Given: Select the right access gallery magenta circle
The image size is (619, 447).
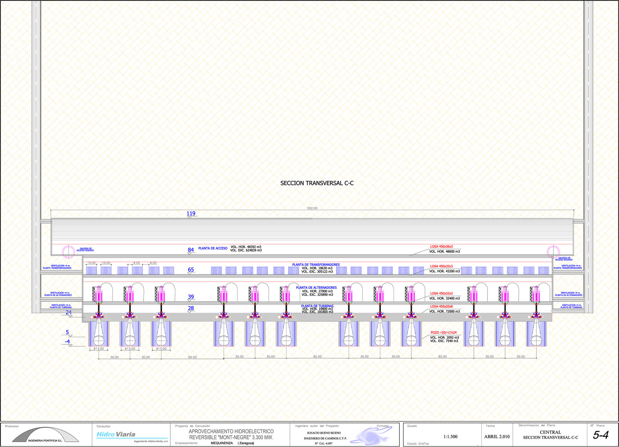Looking at the screenshot, I should 553,251.
